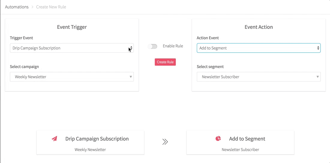
Task: Expand the Add to Segment action dropdown
Action: click(255, 48)
